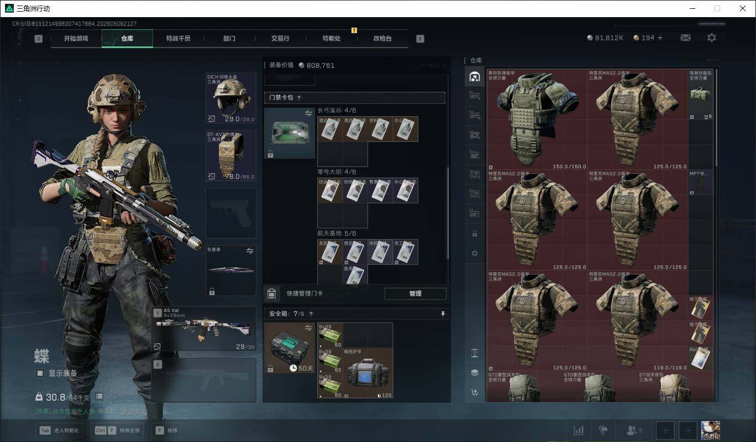The width and height of the screenshot is (756, 442).
Task: Open the weight details list icon
Action: (x=99, y=397)
